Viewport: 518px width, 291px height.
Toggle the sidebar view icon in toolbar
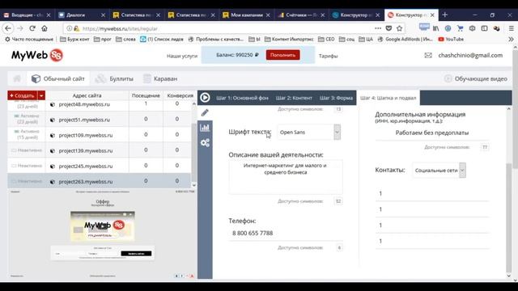point(484,28)
